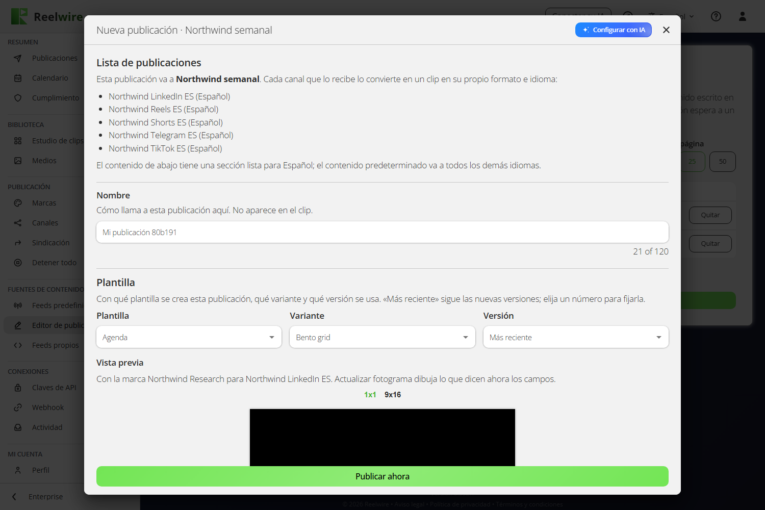Click the help question mark icon

pyautogui.click(x=716, y=16)
